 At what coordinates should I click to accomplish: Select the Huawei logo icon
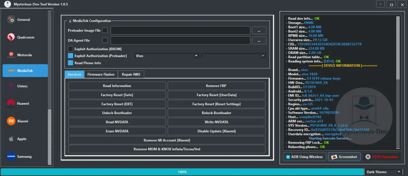tap(11, 103)
